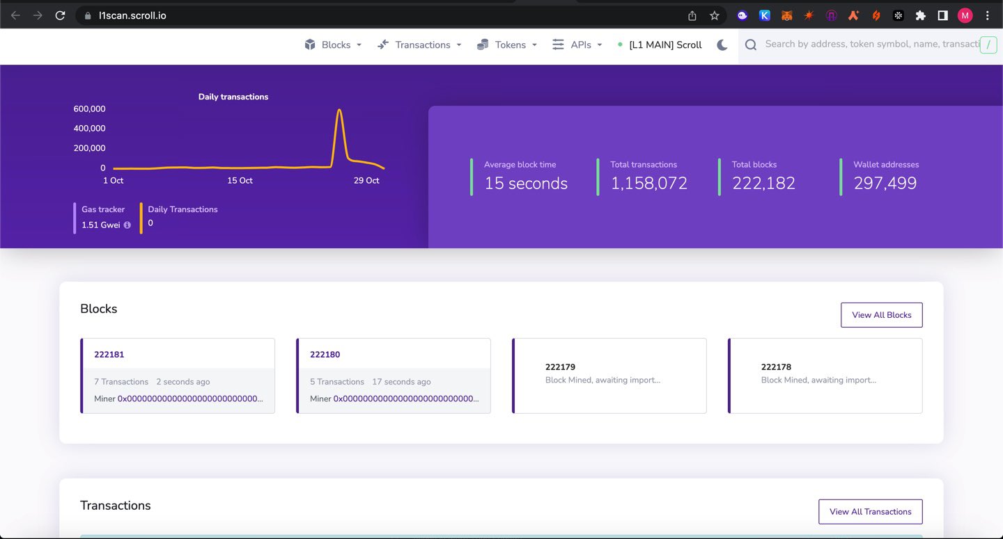Viewport: 1003px width, 539px height.
Task: Open block 222180 link
Action: (x=325, y=354)
